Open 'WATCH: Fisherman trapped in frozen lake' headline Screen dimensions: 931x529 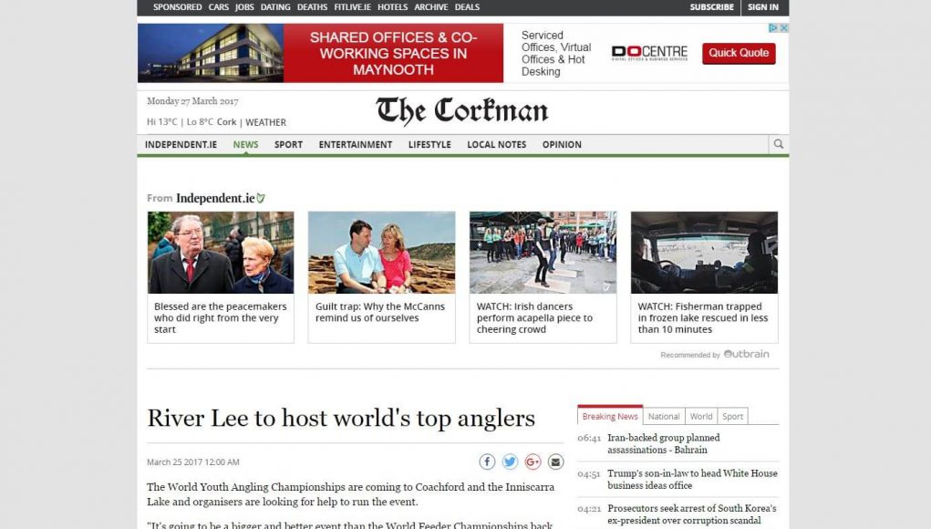point(703,317)
